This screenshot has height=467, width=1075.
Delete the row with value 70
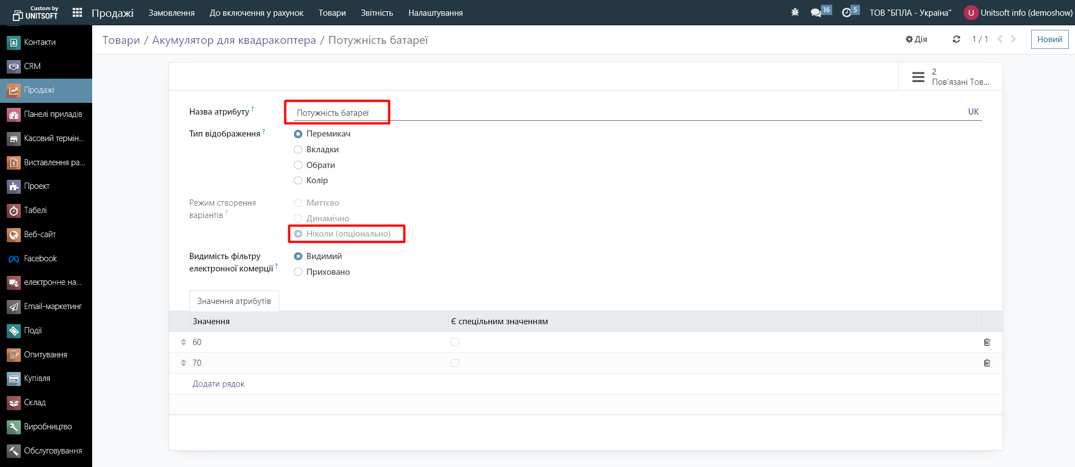(x=987, y=363)
